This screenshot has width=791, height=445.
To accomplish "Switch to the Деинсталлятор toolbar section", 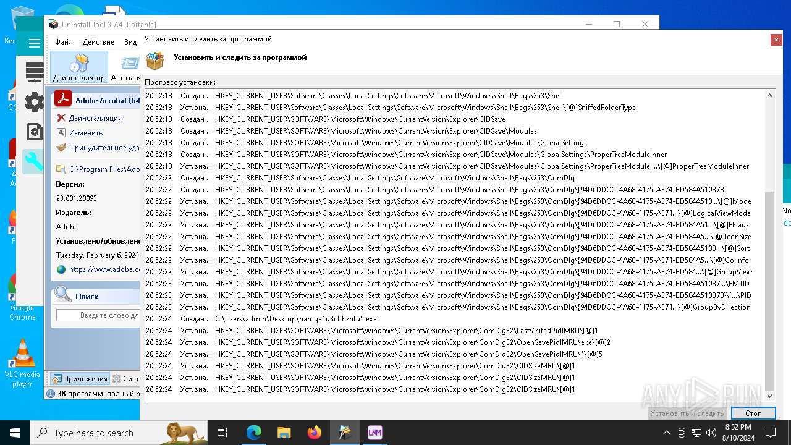I will (x=79, y=67).
